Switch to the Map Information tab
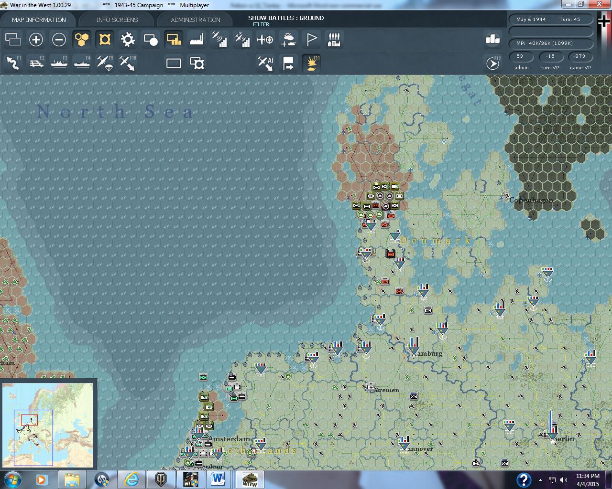 [x=39, y=20]
